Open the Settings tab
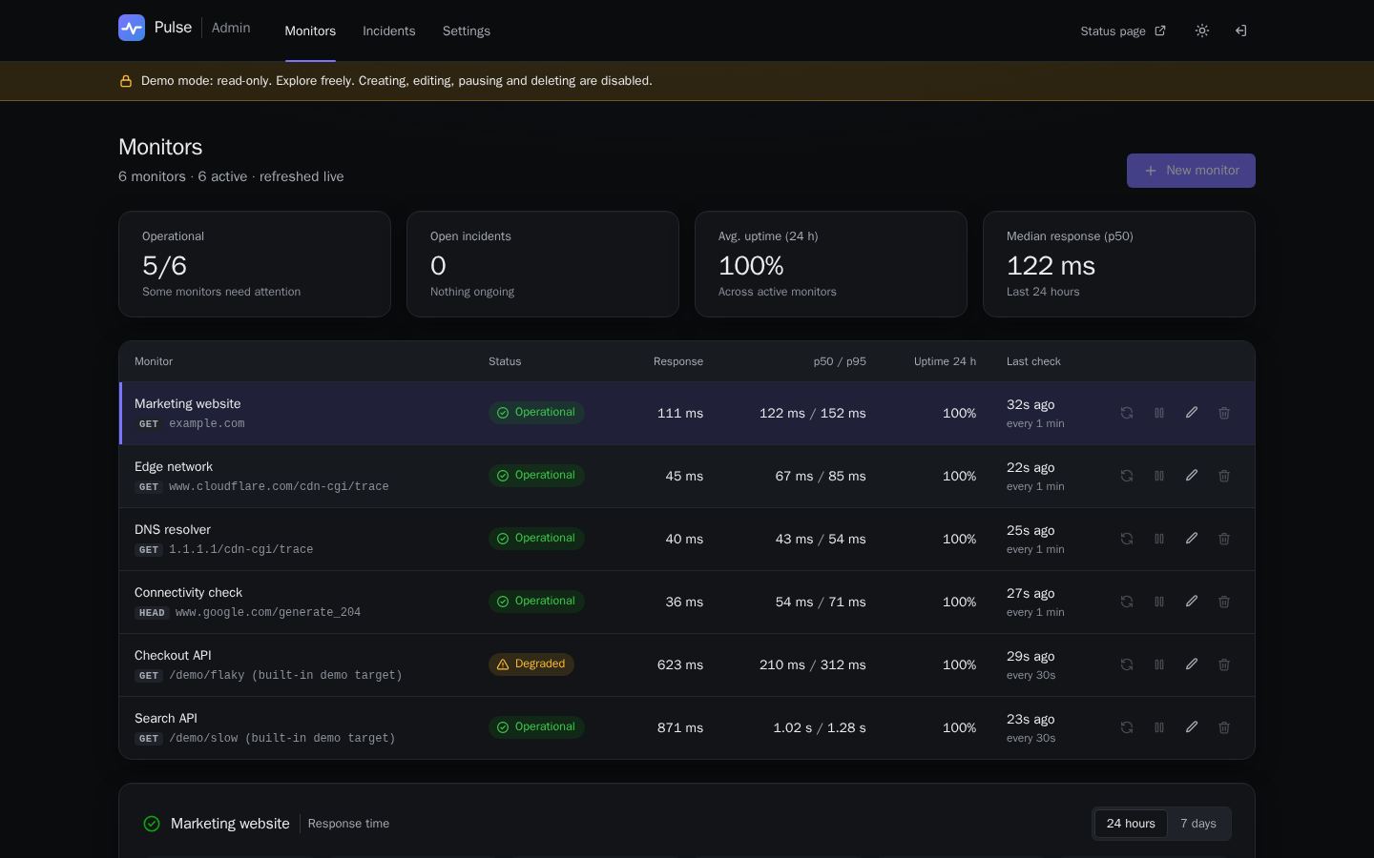This screenshot has width=1374, height=858. 467,31
